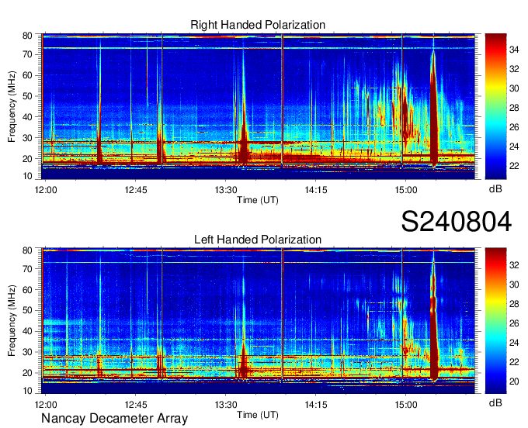Click the Time (UT) label under the right-handed plot
Image resolution: width=528 pixels, height=428 pixels.
[258, 200]
